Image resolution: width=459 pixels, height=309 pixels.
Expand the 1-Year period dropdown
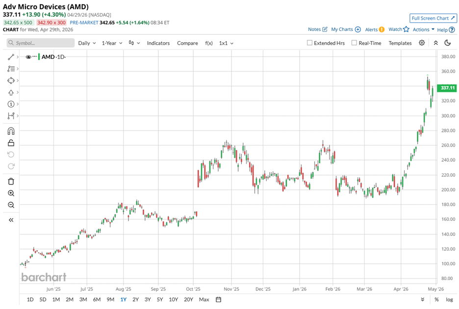pyautogui.click(x=112, y=43)
